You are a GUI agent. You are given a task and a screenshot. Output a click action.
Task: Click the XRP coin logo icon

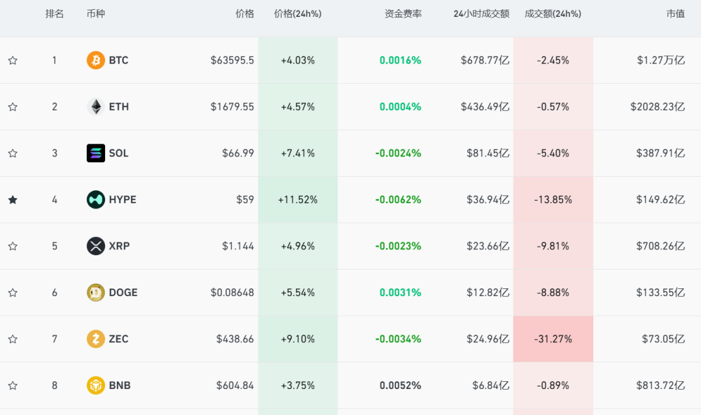click(95, 246)
